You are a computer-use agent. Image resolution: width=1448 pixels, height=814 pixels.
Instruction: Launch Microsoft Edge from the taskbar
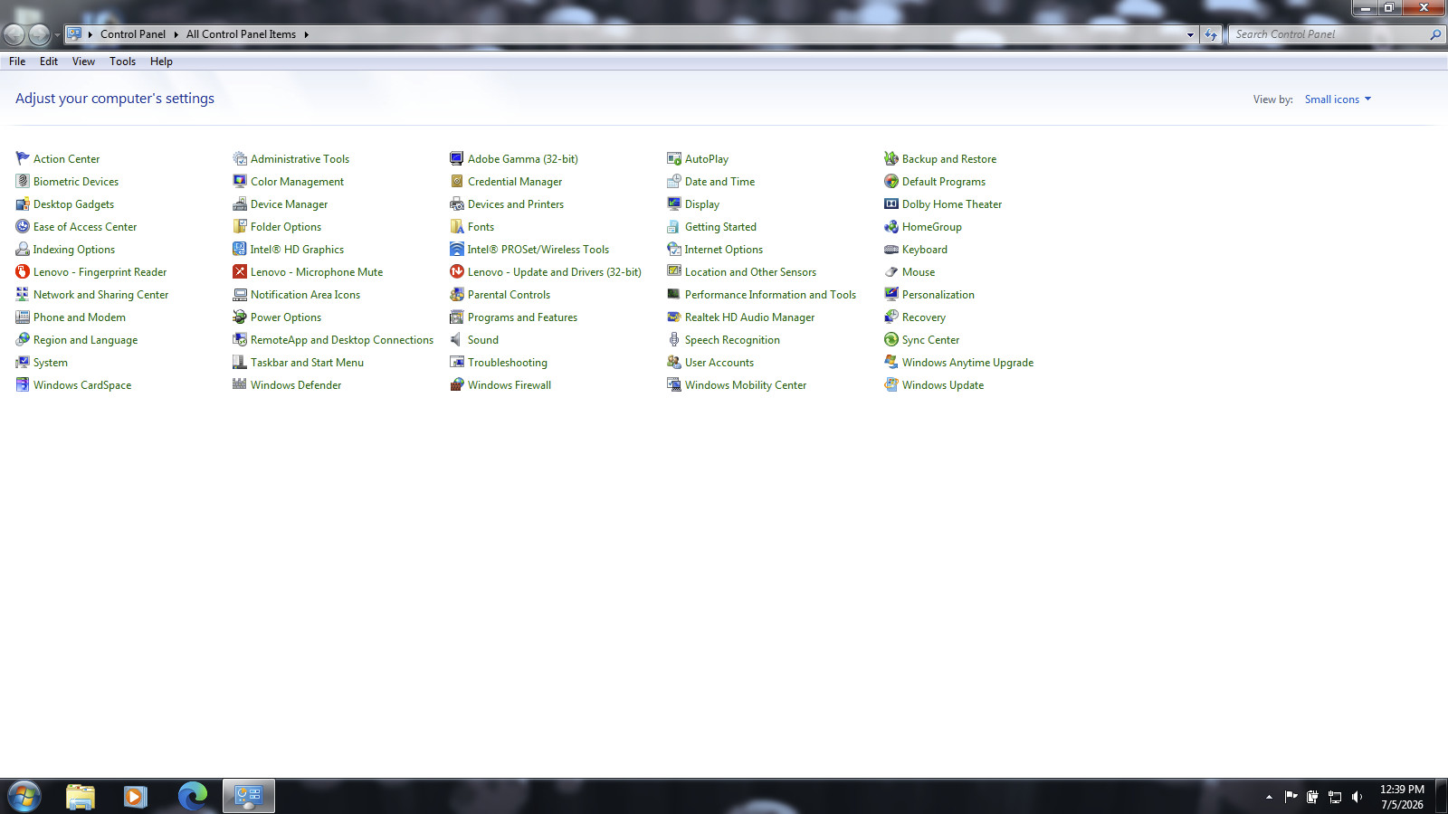(193, 797)
